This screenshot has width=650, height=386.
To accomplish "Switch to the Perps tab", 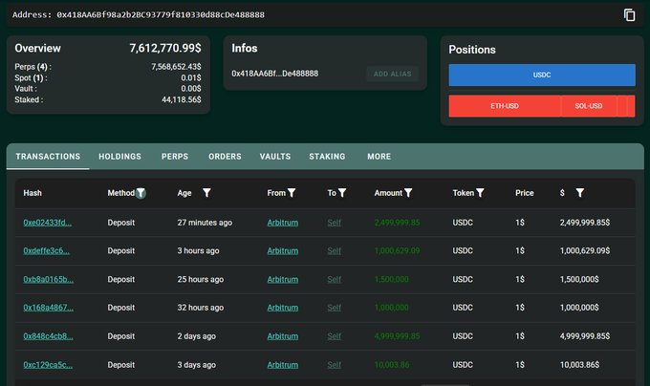I will (175, 157).
